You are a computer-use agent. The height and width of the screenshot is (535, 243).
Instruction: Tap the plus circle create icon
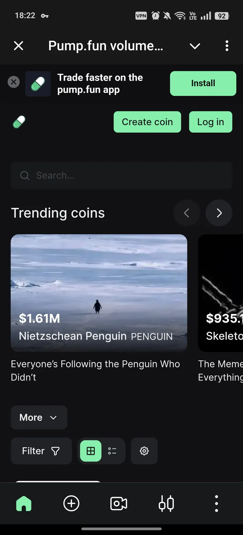pos(71,504)
